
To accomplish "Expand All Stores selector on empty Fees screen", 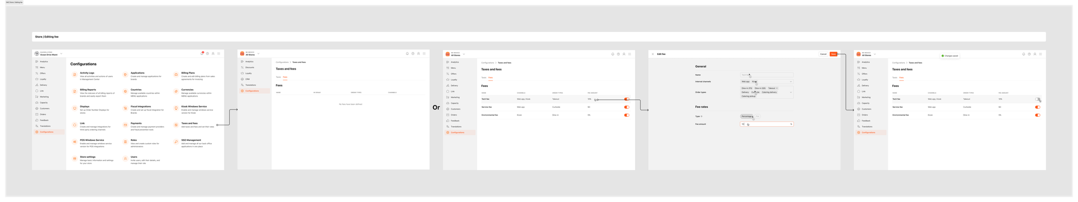I will (259, 54).
